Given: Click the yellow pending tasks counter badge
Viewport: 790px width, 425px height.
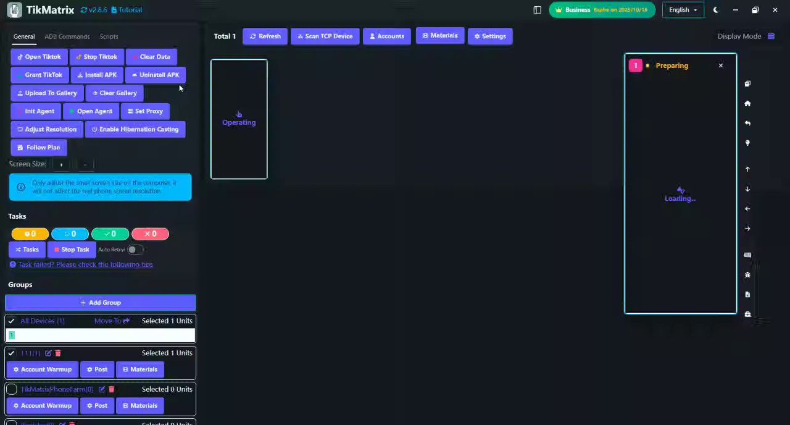Looking at the screenshot, I should click(x=30, y=234).
